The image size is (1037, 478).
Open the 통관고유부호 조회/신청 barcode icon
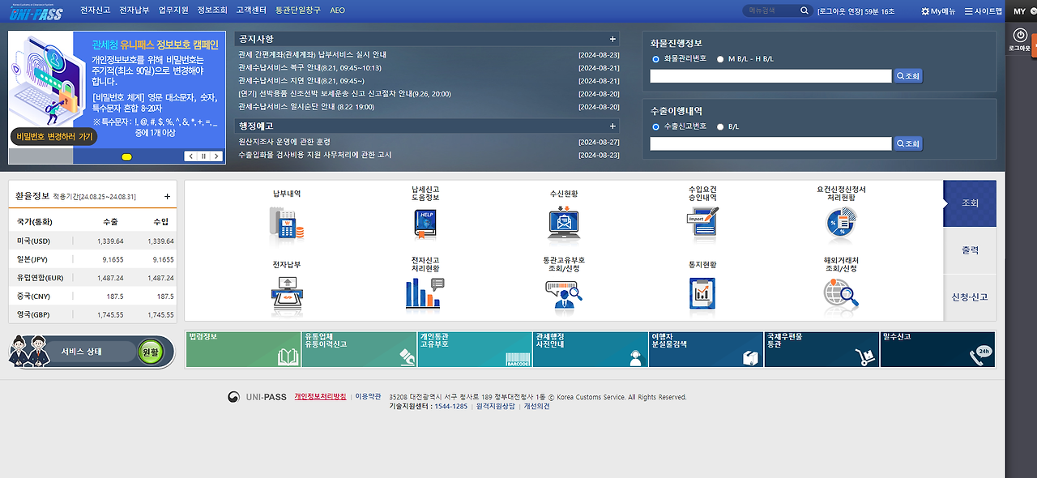(x=564, y=294)
